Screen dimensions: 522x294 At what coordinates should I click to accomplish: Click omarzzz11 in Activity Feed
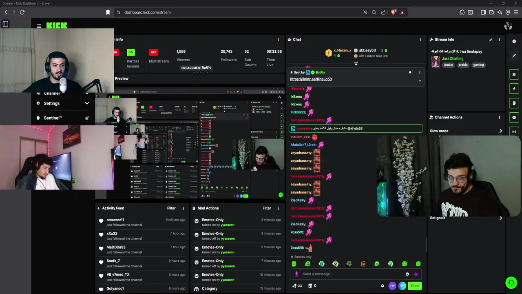coord(115,220)
